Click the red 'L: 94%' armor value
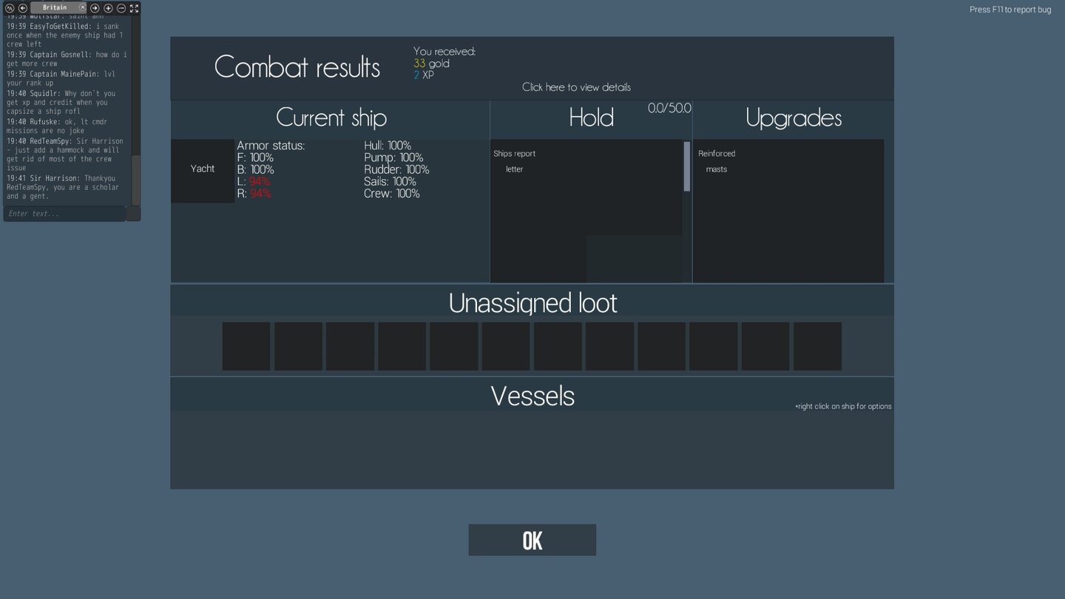 point(254,182)
